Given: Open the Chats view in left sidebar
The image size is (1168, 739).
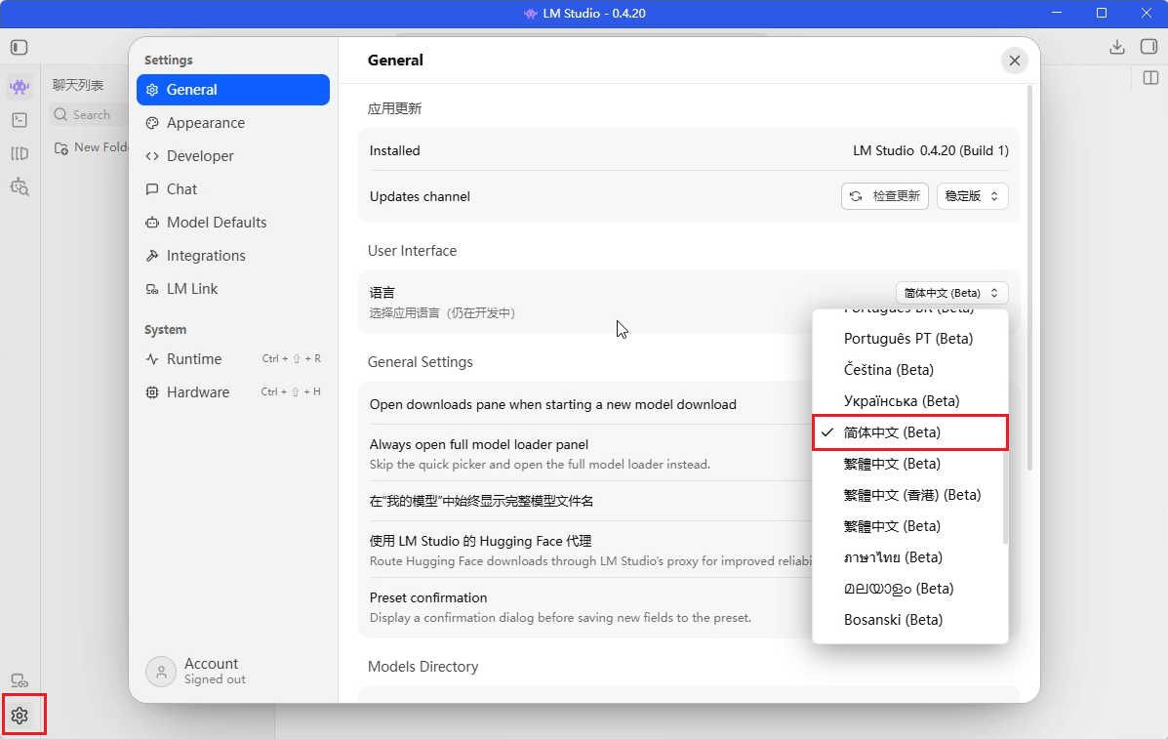Looking at the screenshot, I should tap(20, 87).
